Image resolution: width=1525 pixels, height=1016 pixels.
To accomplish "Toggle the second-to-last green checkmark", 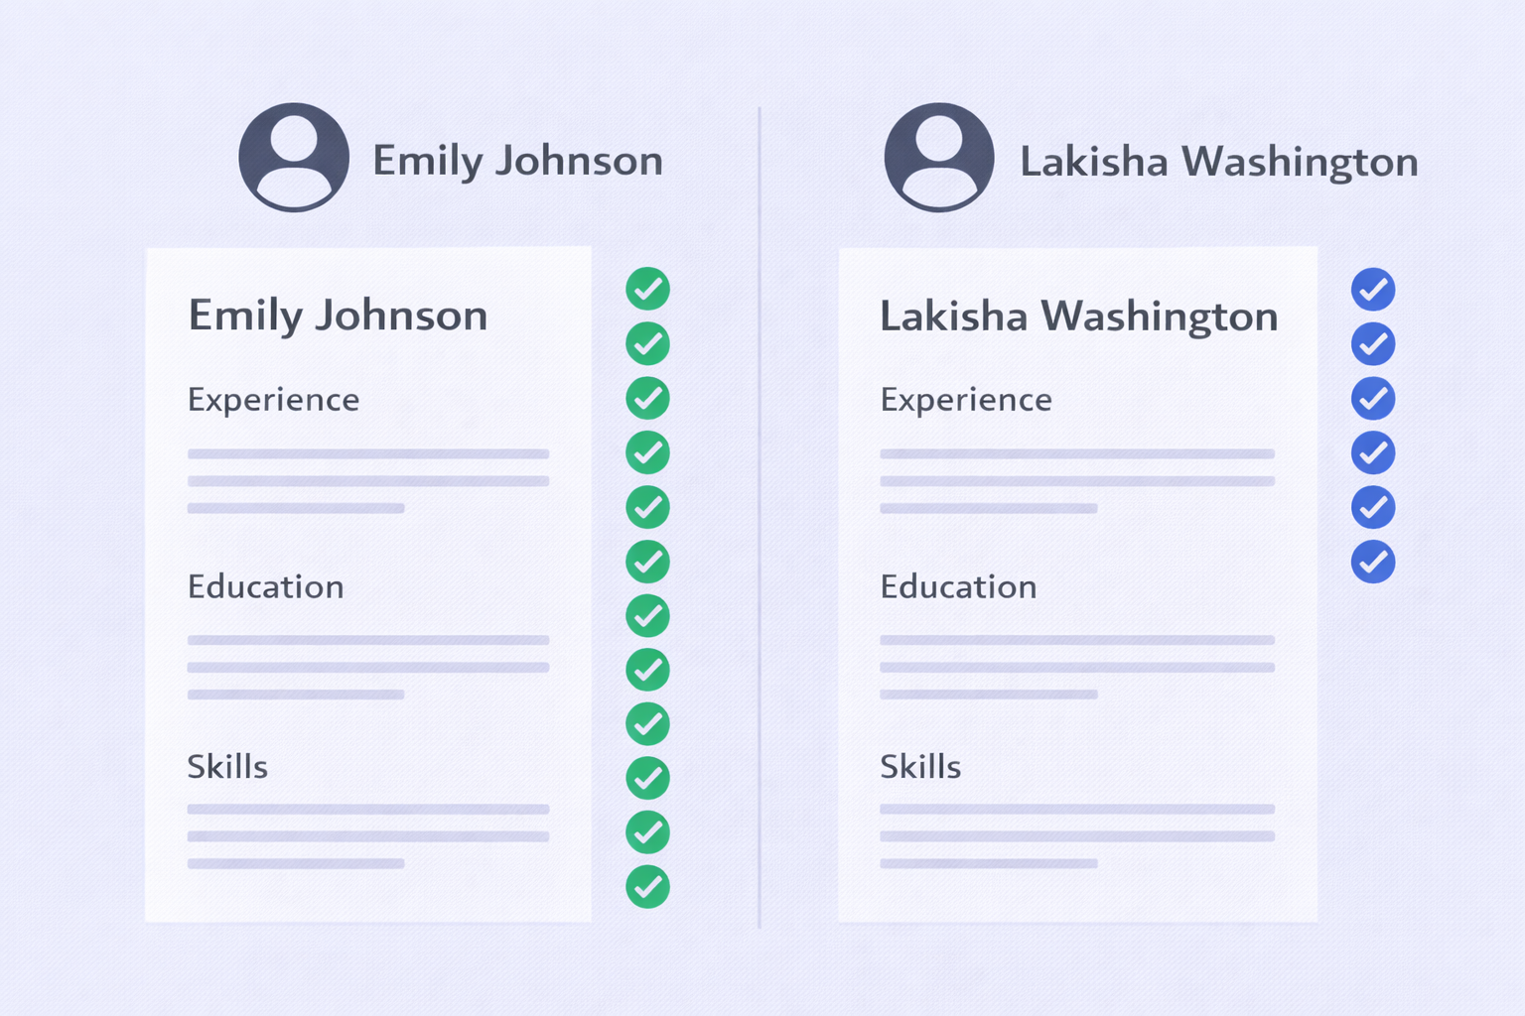I will 647,832.
